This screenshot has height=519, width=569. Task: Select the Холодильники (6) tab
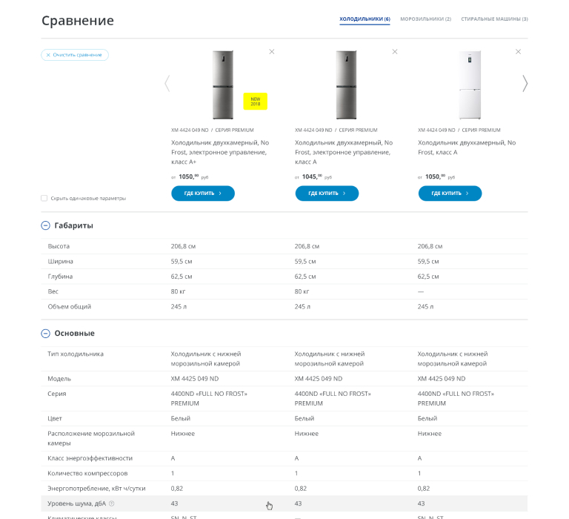coord(365,19)
